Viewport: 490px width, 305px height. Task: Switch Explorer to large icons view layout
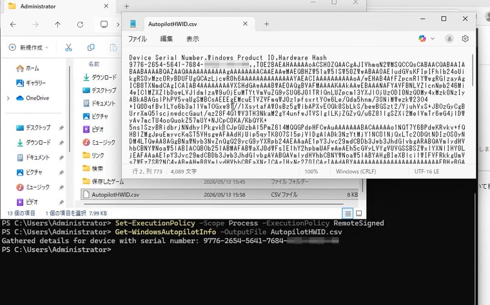(x=358, y=214)
